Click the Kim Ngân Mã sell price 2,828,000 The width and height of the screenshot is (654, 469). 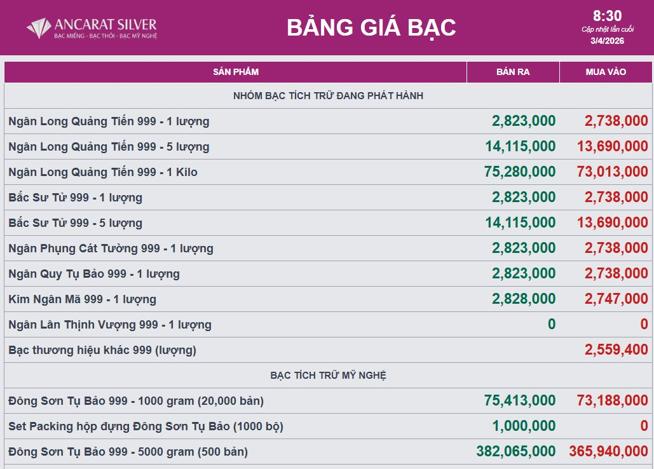click(x=523, y=299)
